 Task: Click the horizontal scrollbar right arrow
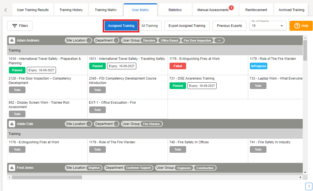tap(301, 177)
